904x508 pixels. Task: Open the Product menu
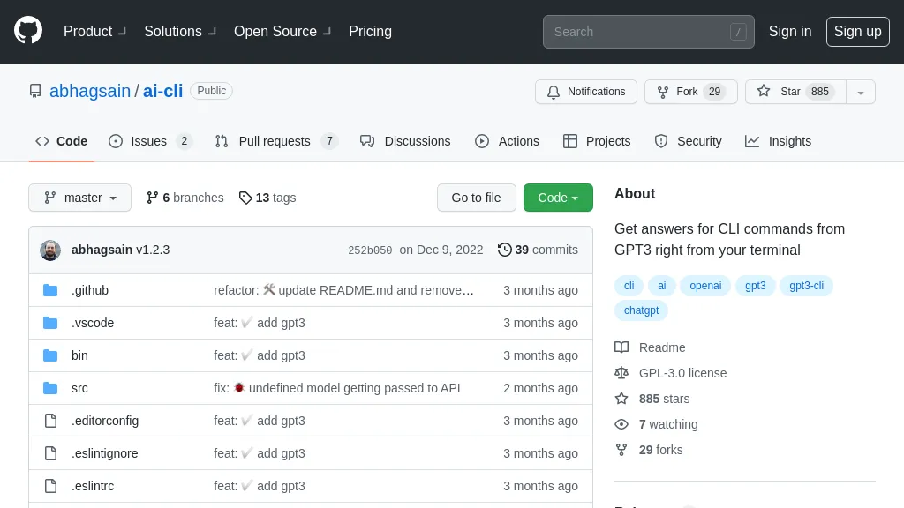click(x=94, y=31)
